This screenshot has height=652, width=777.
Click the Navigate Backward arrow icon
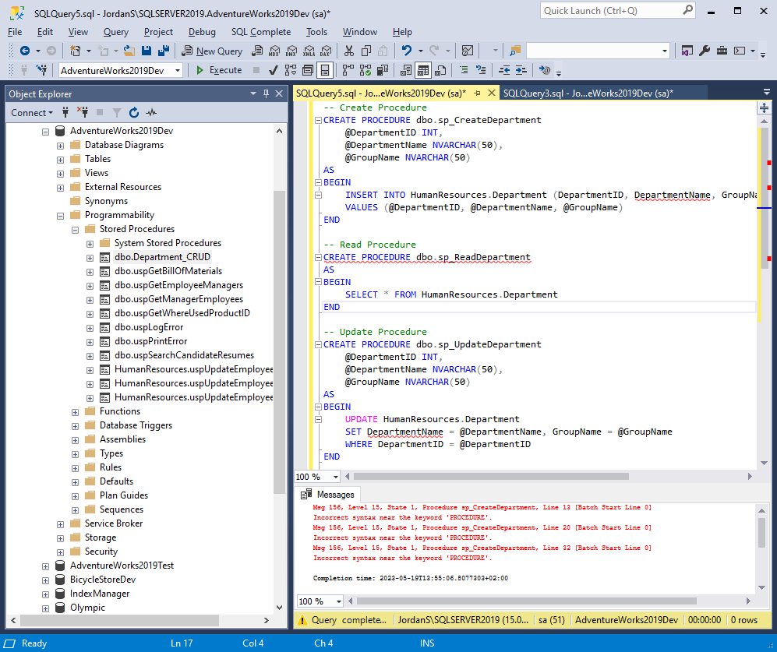point(25,51)
